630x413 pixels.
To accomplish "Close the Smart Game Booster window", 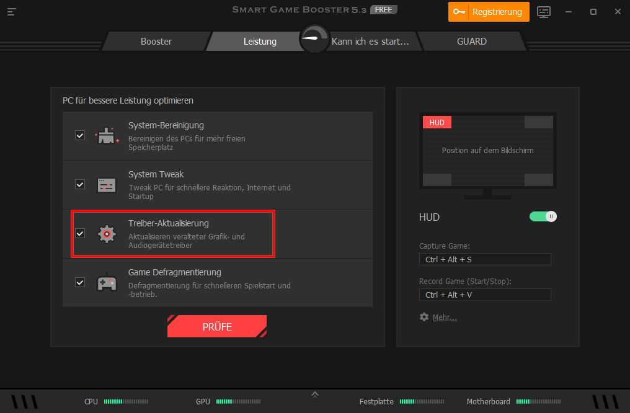I will coord(618,12).
